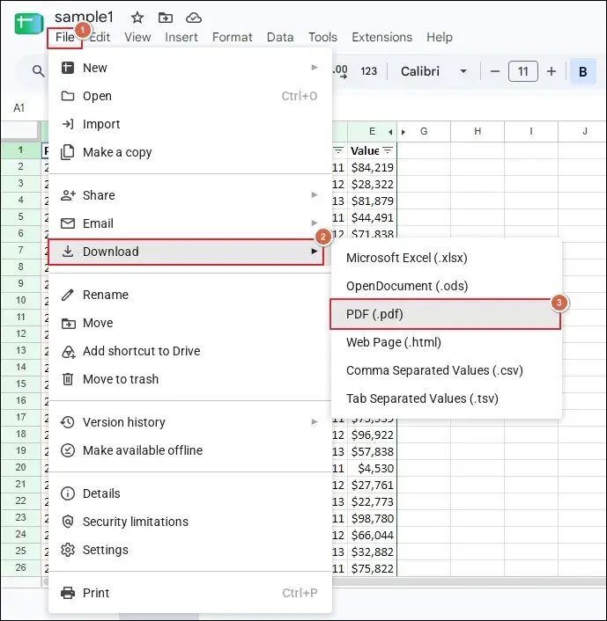Screen dimensions: 607x621
Task: Select the Move option
Action: tap(190, 323)
